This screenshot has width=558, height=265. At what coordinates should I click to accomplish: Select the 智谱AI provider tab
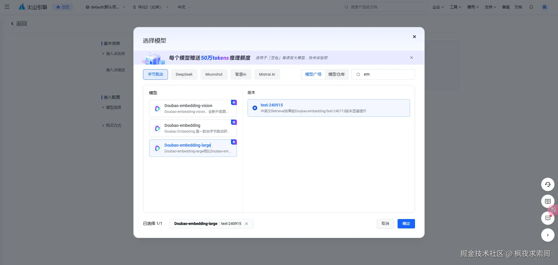(241, 74)
